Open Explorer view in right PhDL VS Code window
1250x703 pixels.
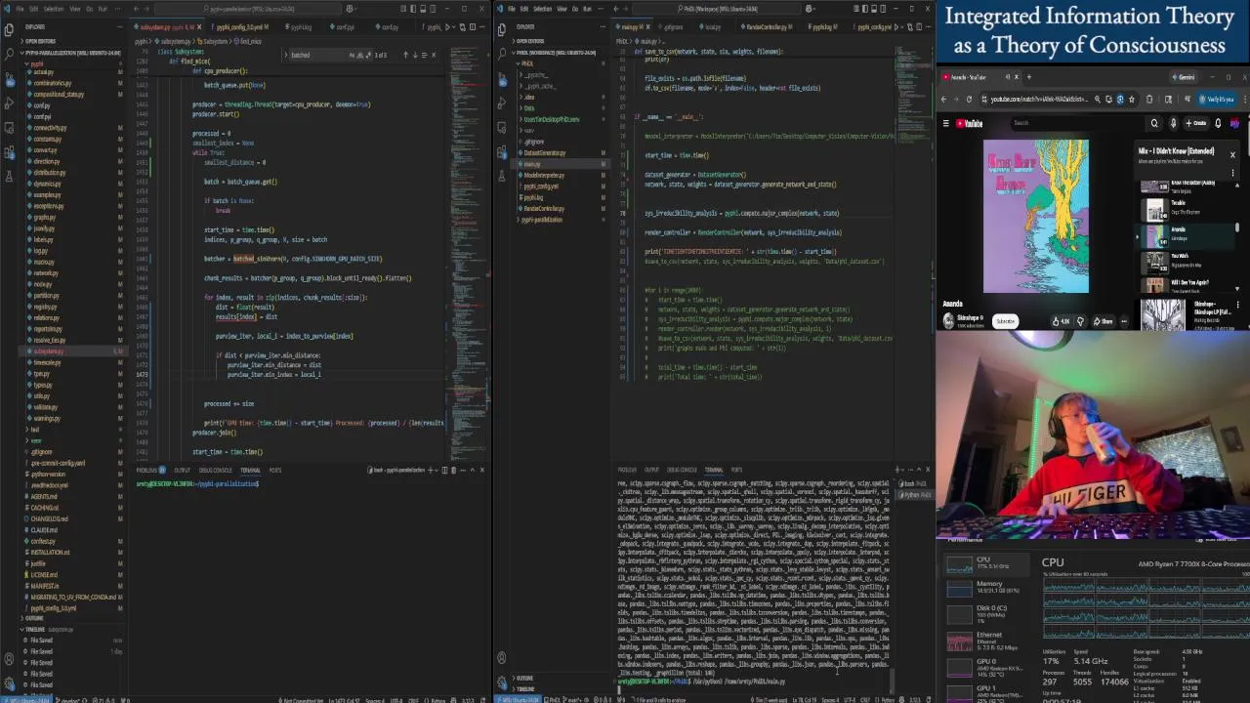click(x=502, y=28)
